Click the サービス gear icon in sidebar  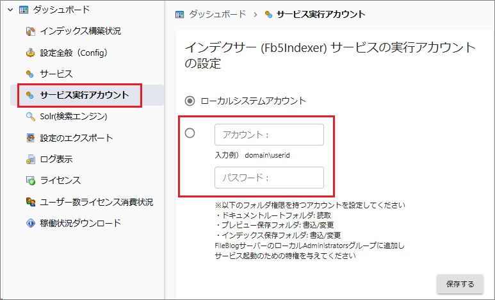click(x=29, y=74)
